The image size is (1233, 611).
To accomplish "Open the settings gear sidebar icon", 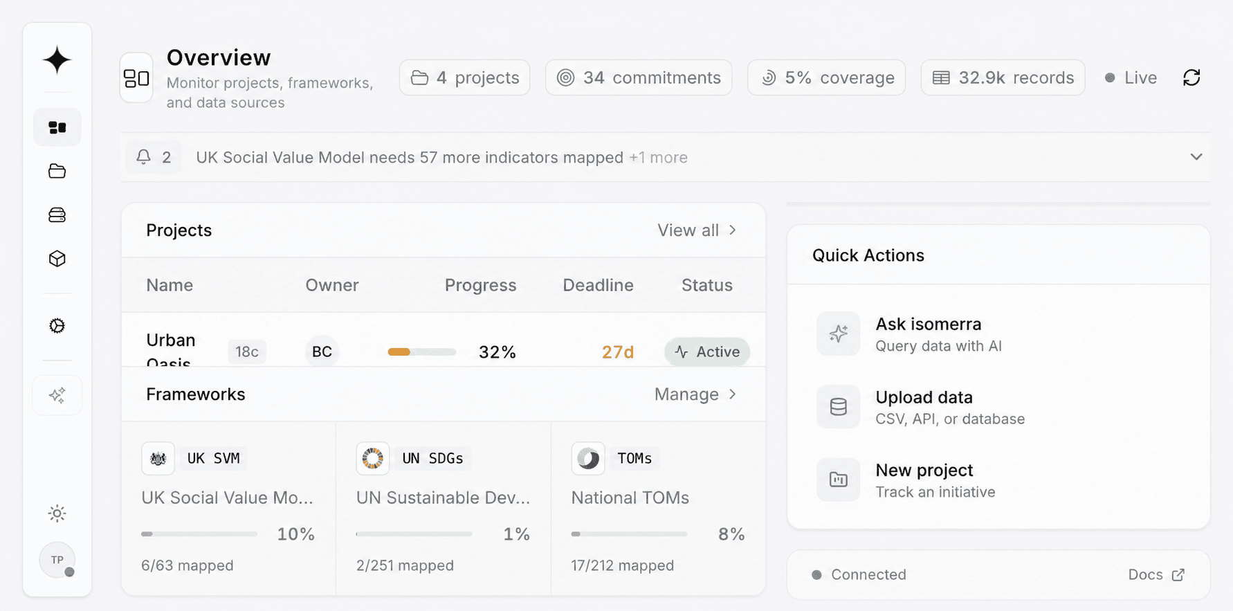I will [57, 326].
